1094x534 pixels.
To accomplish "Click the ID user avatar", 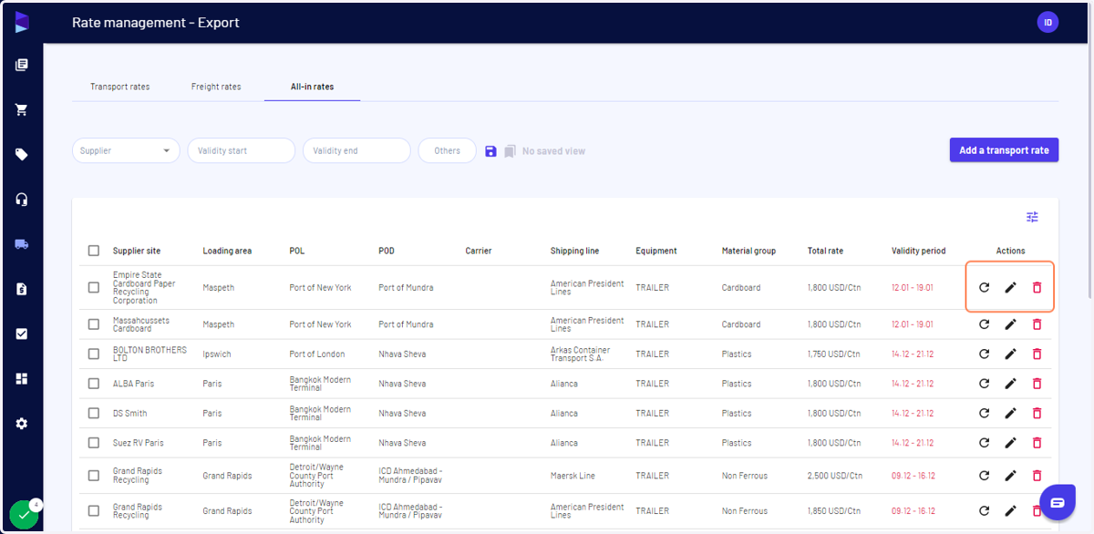I will pyautogui.click(x=1048, y=22).
